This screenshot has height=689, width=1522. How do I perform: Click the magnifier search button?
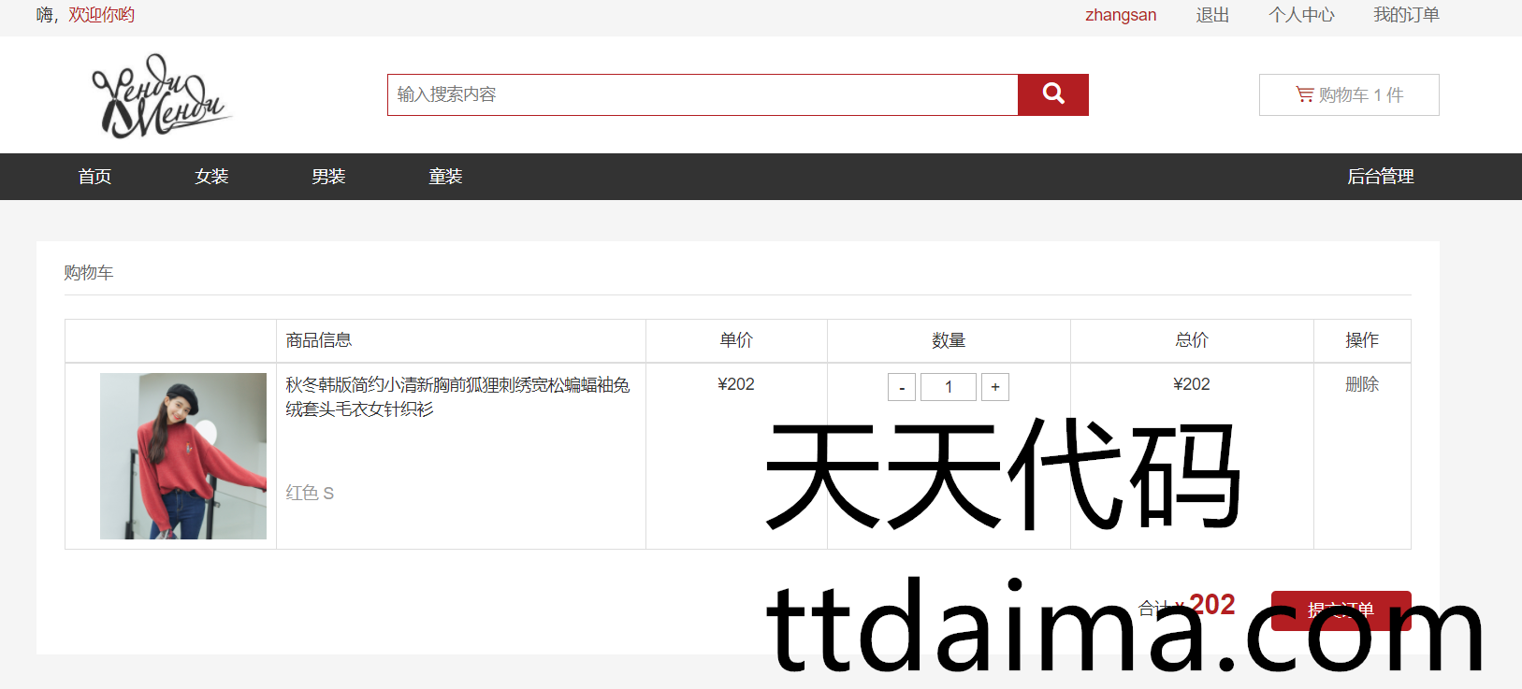[x=1052, y=94]
